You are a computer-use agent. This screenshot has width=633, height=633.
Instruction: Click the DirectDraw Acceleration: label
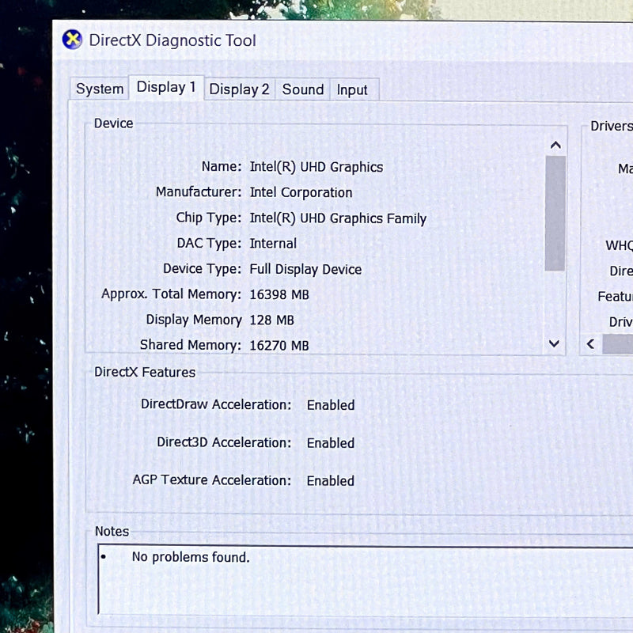click(x=216, y=404)
